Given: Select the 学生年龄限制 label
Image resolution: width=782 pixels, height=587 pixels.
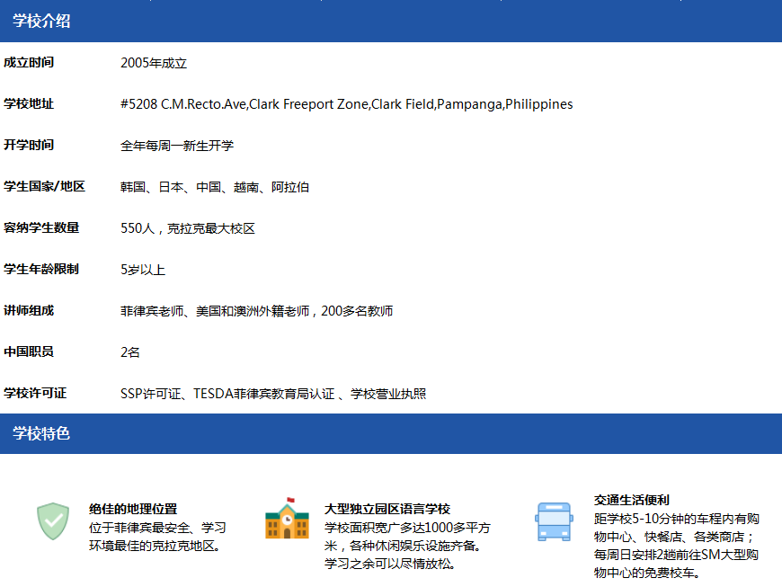Looking at the screenshot, I should click(x=41, y=270).
